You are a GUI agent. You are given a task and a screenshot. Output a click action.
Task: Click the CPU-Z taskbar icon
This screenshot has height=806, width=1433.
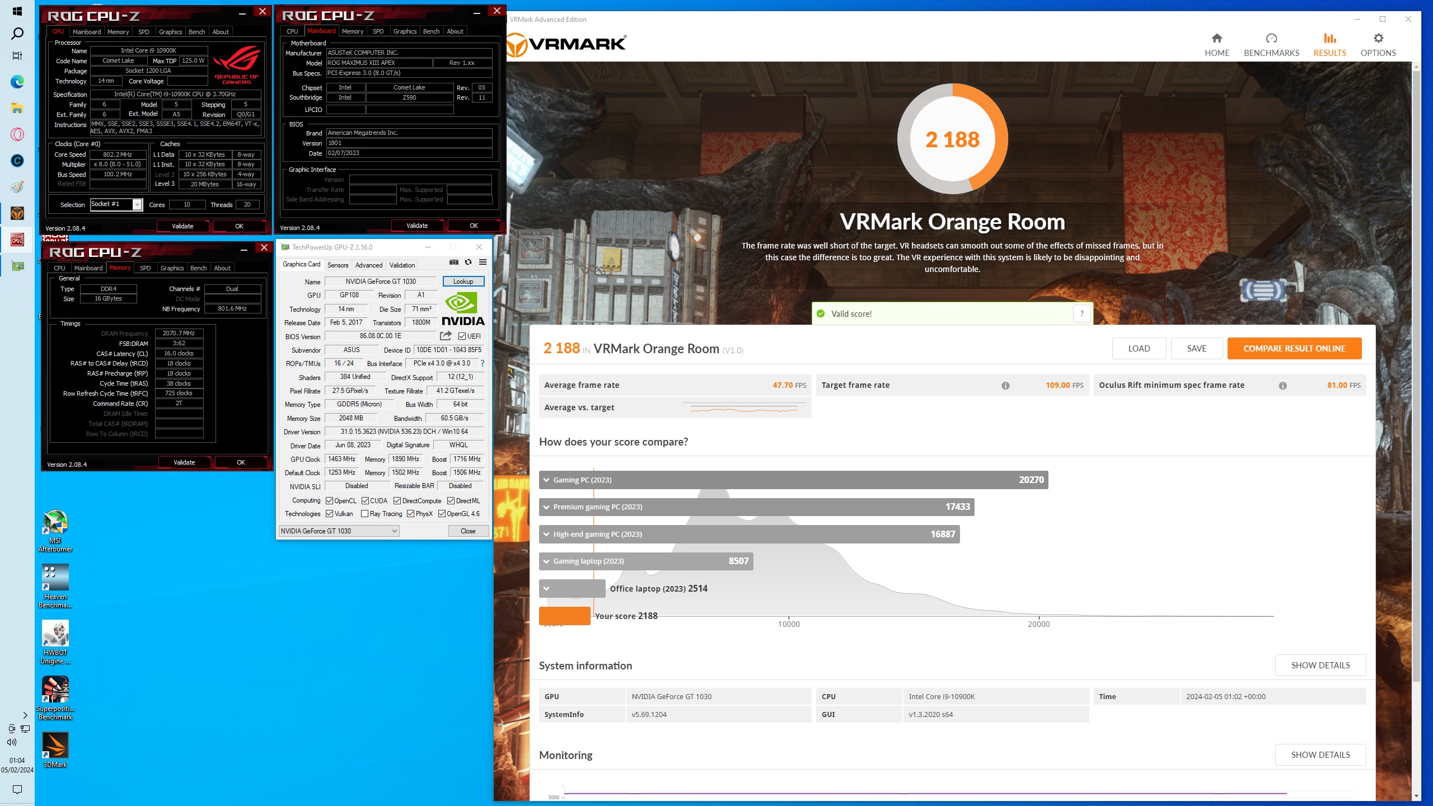pyautogui.click(x=17, y=240)
